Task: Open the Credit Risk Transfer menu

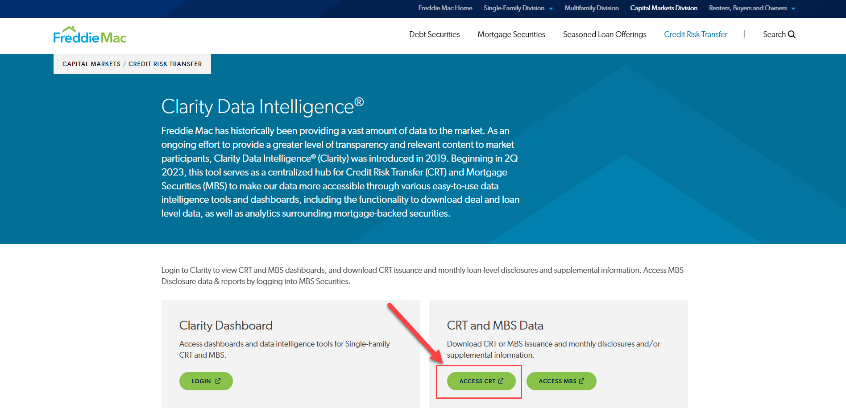Action: pos(696,34)
